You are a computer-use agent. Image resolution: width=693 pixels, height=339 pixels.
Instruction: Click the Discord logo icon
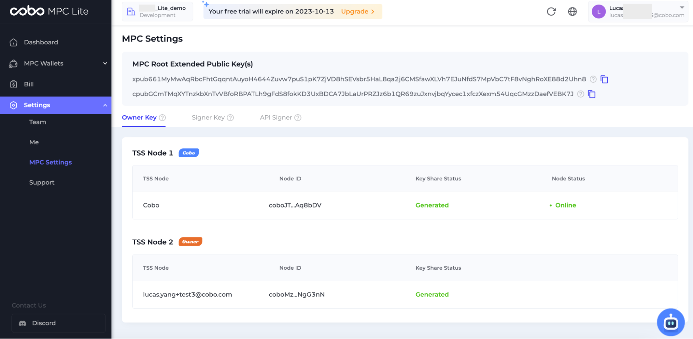pos(23,323)
